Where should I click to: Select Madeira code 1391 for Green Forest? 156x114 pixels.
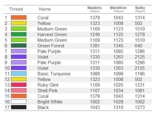[95, 46]
